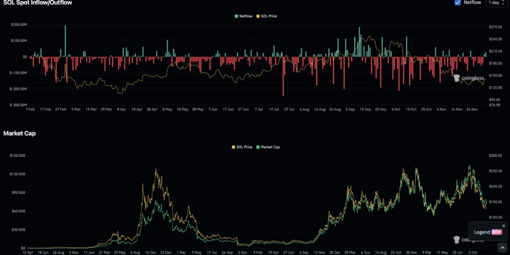Viewport: 510px width, 255px height.
Task: Click the Market Cap section title
Action: coord(19,133)
